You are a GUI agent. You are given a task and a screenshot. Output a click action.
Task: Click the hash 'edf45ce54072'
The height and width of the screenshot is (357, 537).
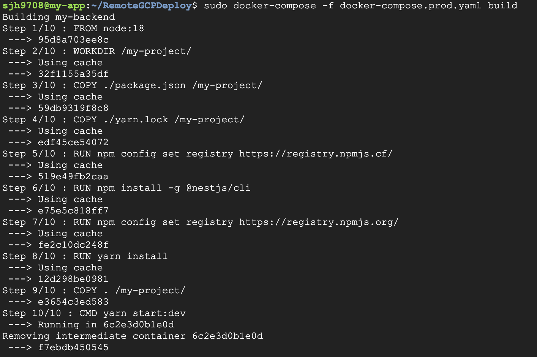(x=73, y=142)
